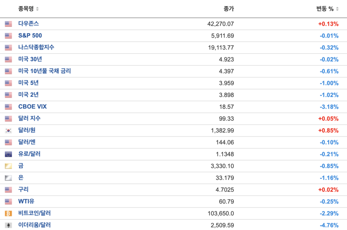Open the CBOE VIX link
The width and height of the screenshot is (347, 230).
pos(33,107)
